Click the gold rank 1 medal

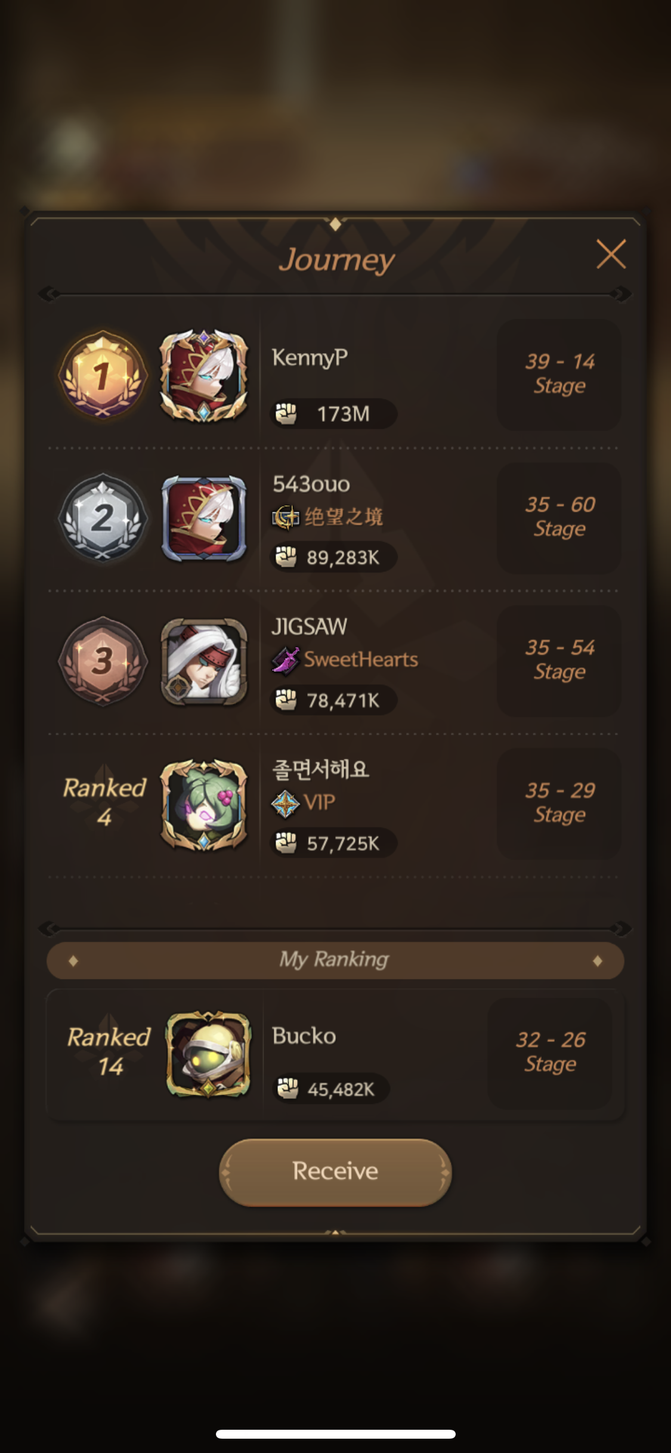tap(103, 375)
